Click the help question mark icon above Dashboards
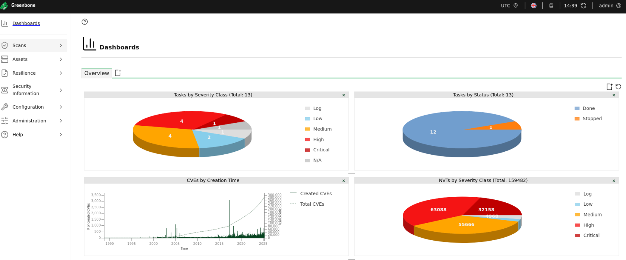The width and height of the screenshot is (626, 260). tap(85, 22)
